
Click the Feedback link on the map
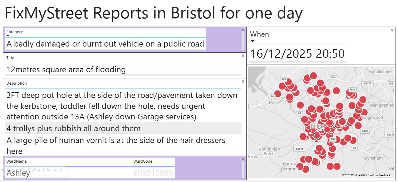tap(384, 175)
